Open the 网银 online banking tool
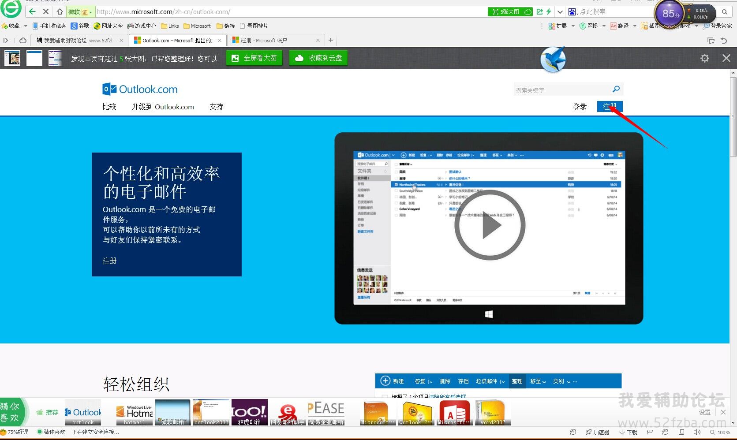737x440 pixels. [588, 26]
